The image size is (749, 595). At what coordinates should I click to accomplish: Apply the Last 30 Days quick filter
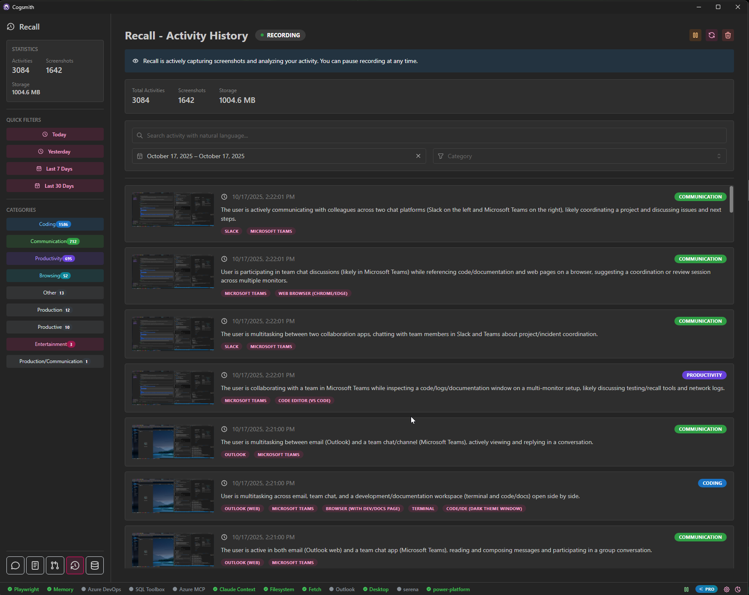(55, 186)
